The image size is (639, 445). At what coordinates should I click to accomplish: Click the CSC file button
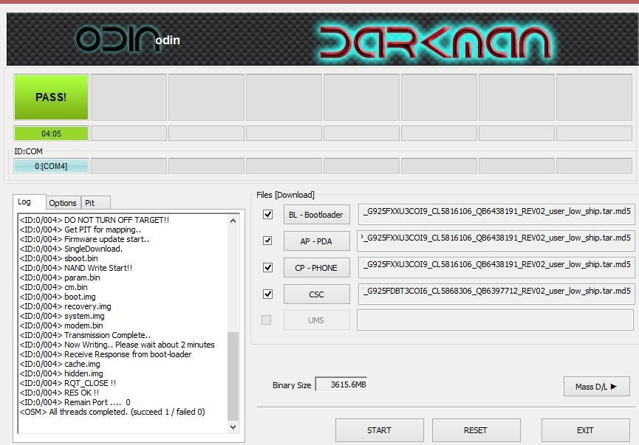(x=317, y=294)
